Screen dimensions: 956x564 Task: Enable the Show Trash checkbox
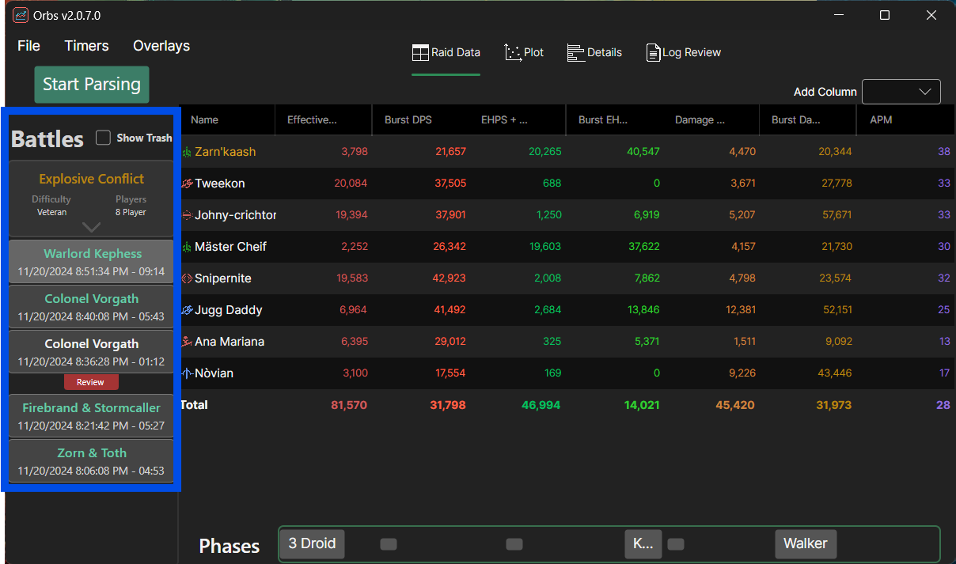pos(103,138)
